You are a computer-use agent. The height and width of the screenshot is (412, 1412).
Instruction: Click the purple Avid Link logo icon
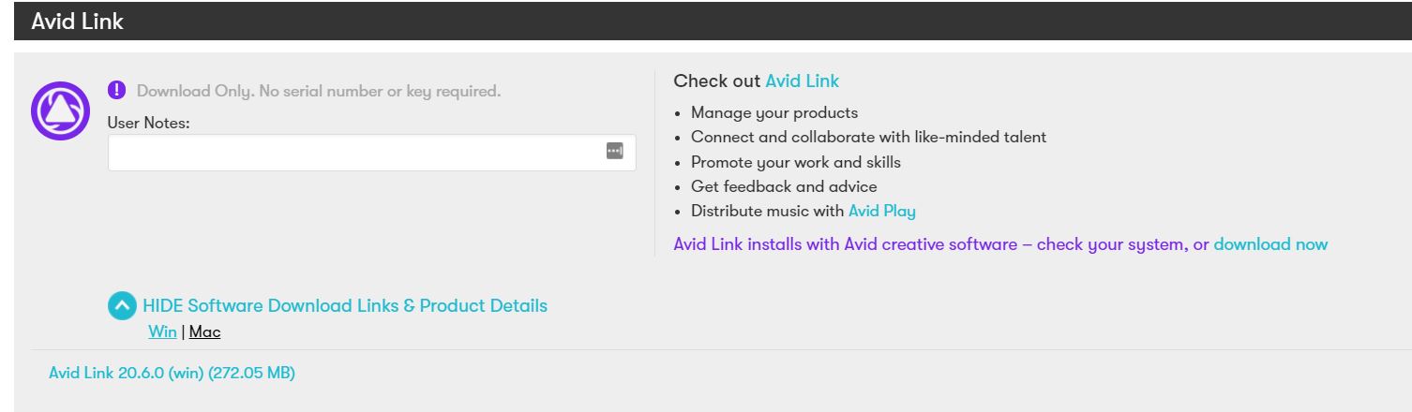click(x=60, y=111)
